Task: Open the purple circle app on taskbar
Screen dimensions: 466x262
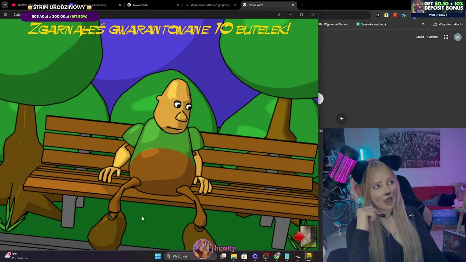Action: click(255, 256)
